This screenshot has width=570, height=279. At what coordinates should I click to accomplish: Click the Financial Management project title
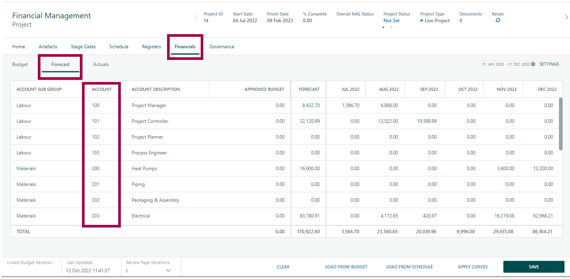click(51, 16)
